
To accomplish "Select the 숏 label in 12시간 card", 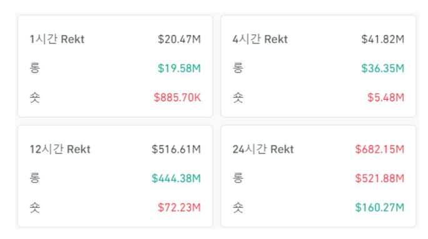I will click(35, 207).
